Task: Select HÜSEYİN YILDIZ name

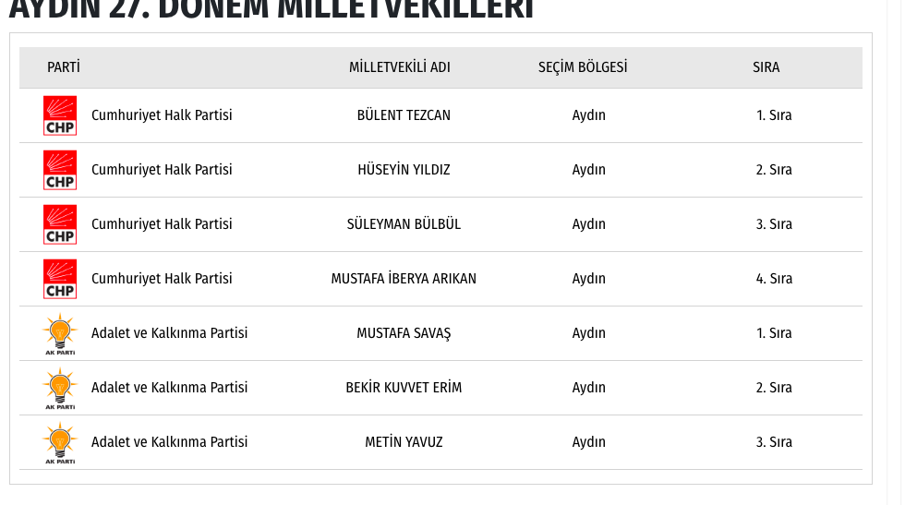Action: tap(404, 170)
